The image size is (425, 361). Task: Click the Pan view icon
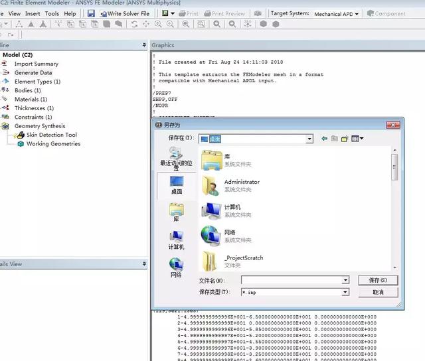coord(146,24)
